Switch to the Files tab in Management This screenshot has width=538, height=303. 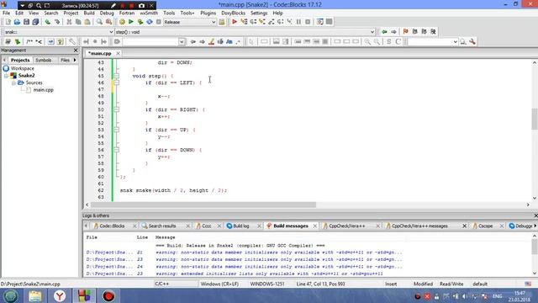coord(65,60)
